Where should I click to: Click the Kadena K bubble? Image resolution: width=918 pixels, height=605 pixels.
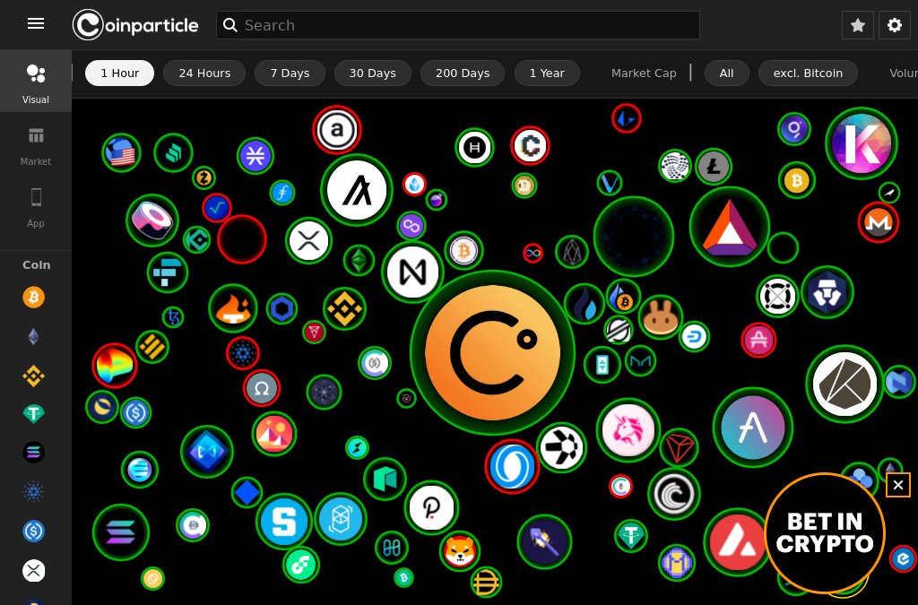pos(862,144)
